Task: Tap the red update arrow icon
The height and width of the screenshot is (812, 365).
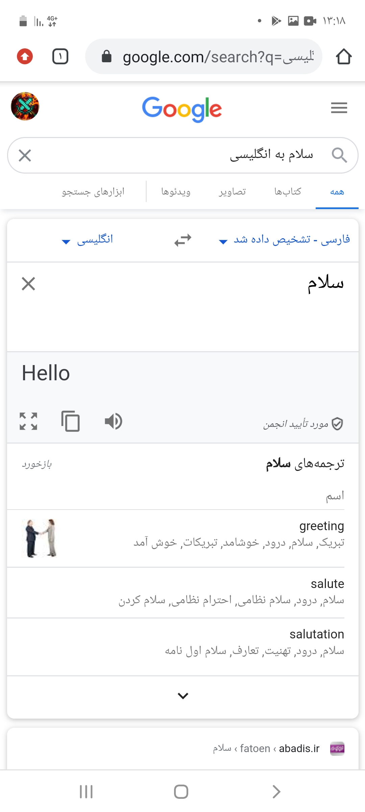Action: (x=25, y=57)
